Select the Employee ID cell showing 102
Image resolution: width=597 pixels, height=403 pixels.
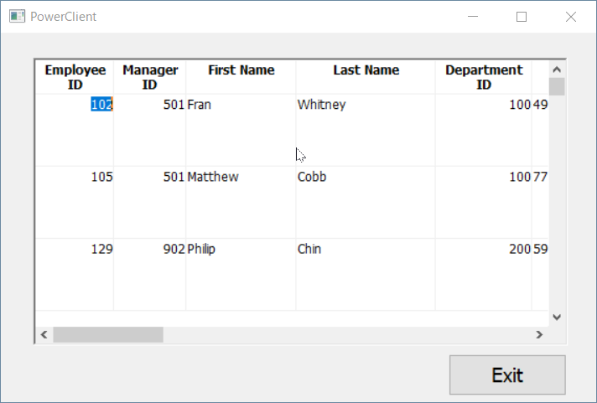[x=101, y=105]
